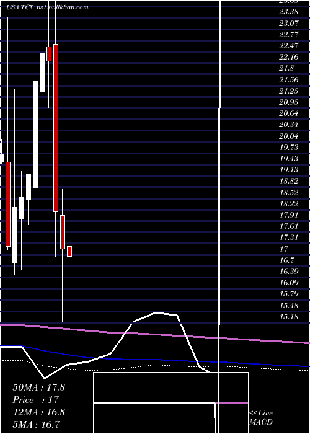Click the 15.18 price axis label
Image resolution: width=310 pixels, height=434 pixels.
point(289,317)
